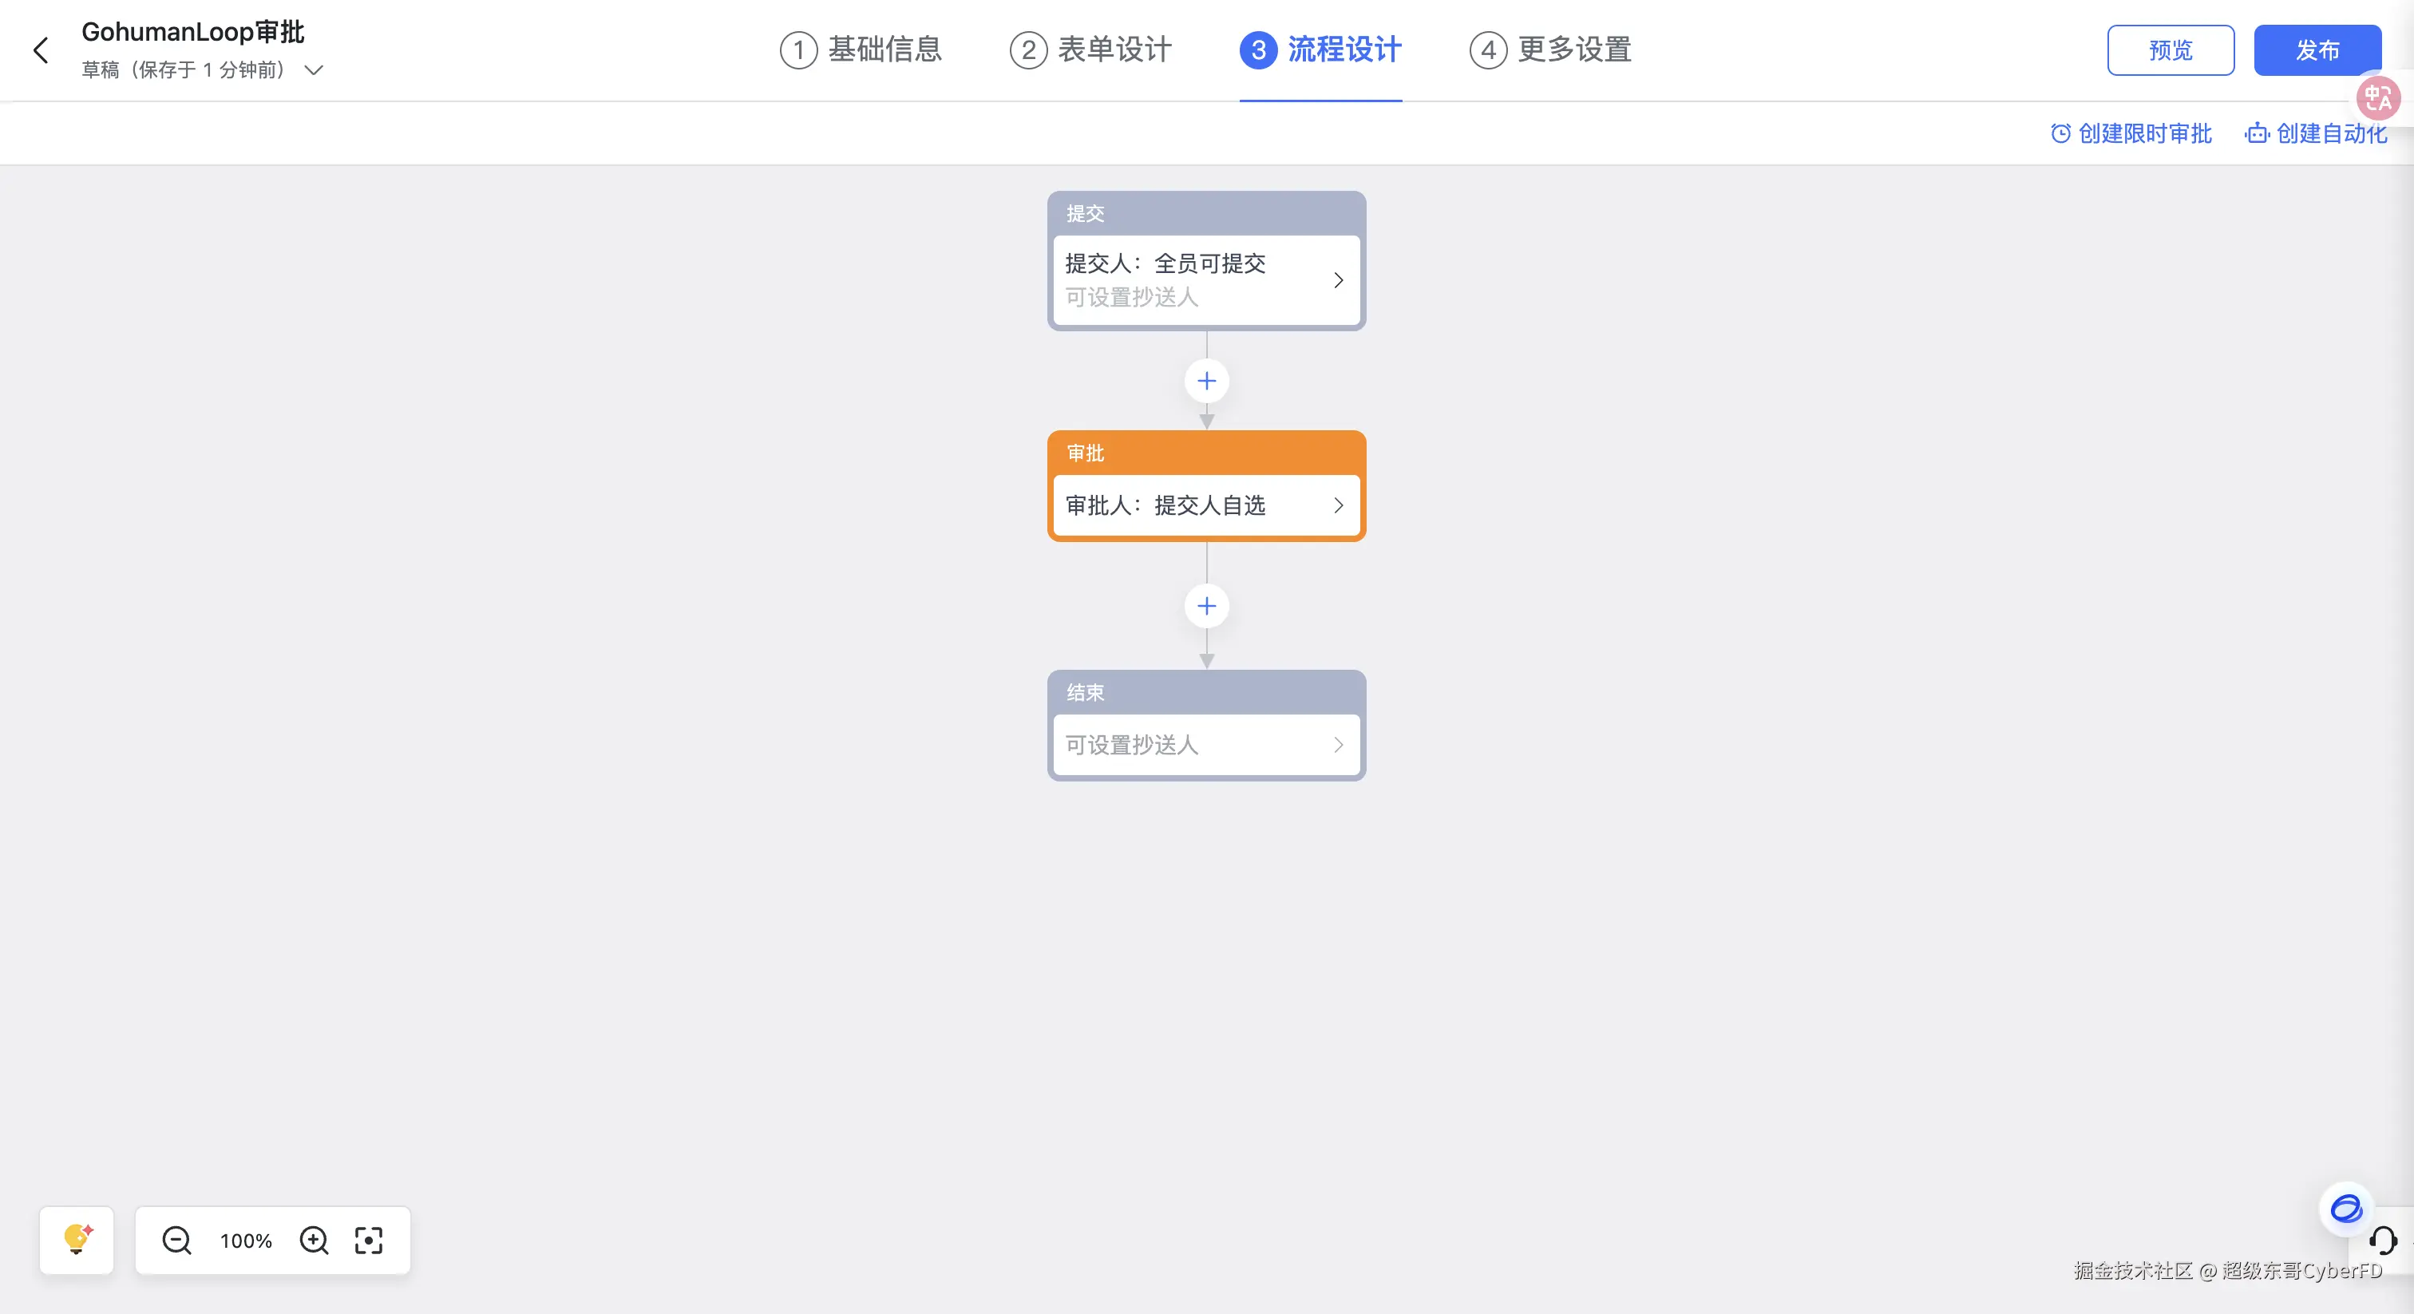Click the 预览 preview button
The width and height of the screenshot is (2414, 1314).
[2171, 50]
